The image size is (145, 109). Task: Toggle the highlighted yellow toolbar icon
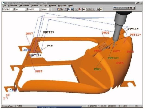point(101,9)
